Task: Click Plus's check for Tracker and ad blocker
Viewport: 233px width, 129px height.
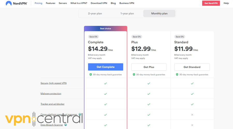Action: coord(149,104)
